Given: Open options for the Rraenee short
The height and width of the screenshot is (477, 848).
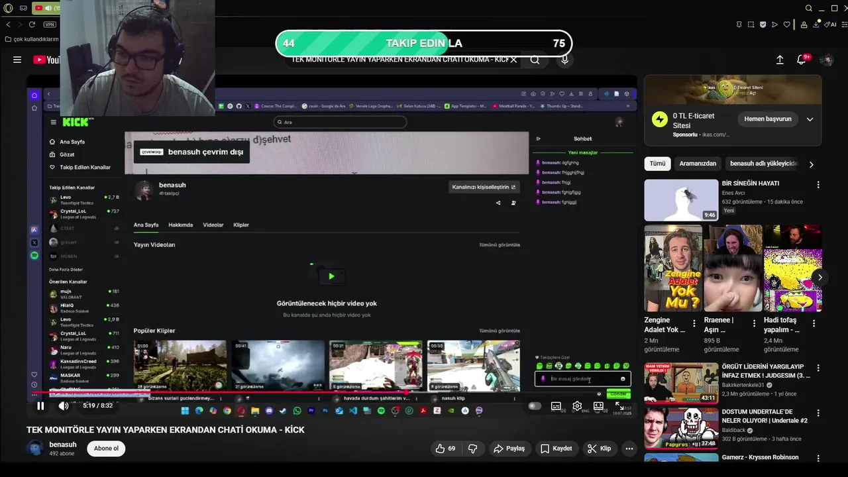Looking at the screenshot, I should pyautogui.click(x=754, y=323).
